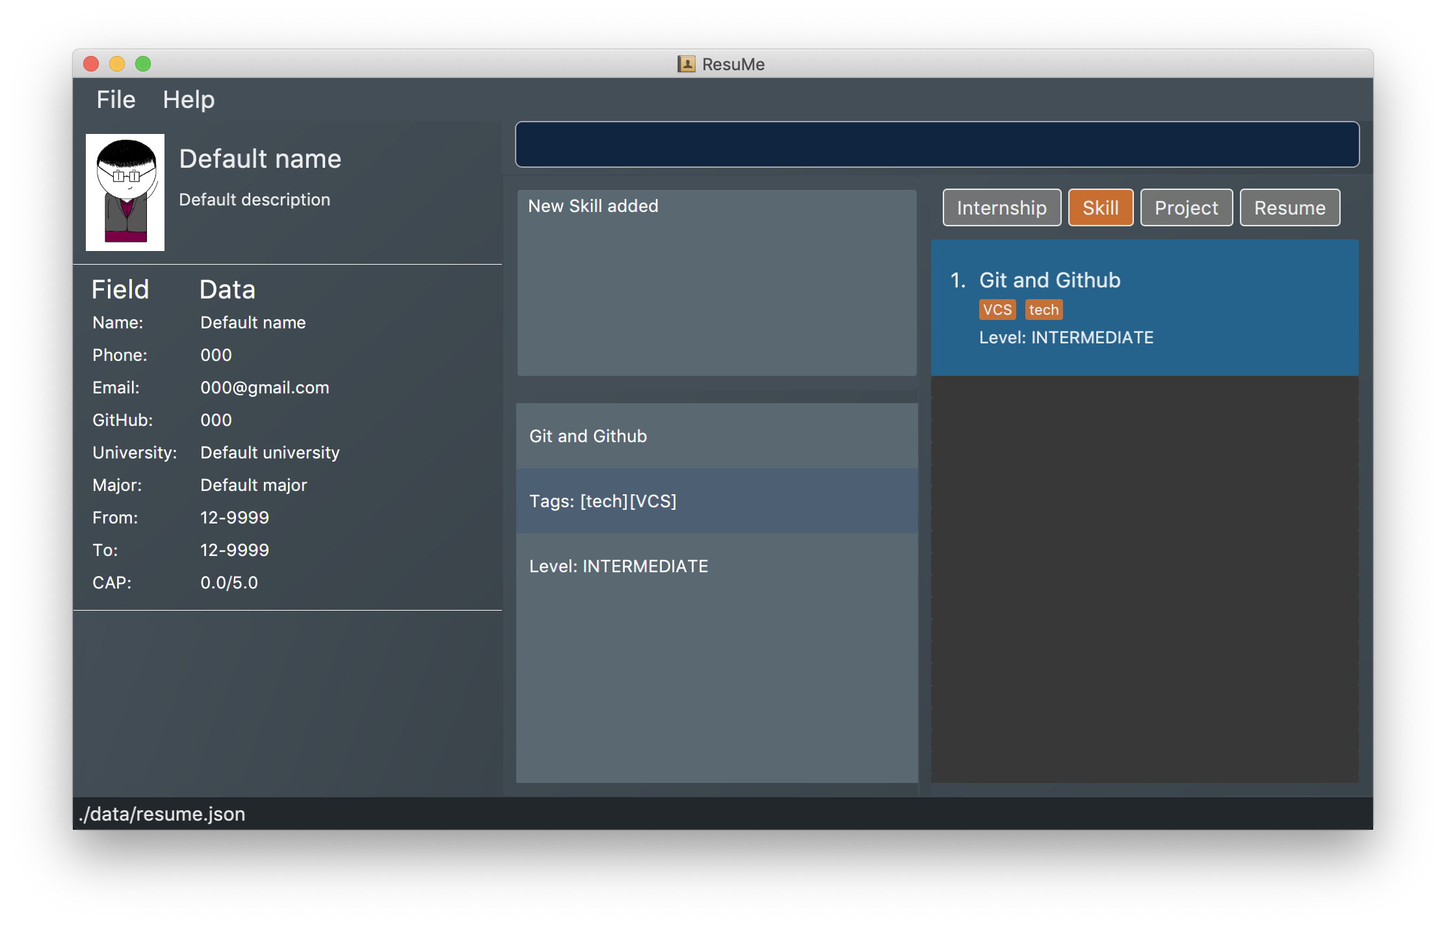Open the File menu
Screen dimensions: 1446x926
tap(116, 99)
